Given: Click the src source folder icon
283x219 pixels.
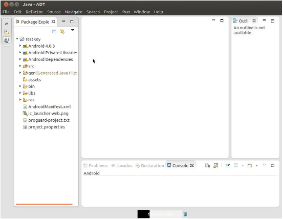Looking at the screenshot, I should pos(25,66).
